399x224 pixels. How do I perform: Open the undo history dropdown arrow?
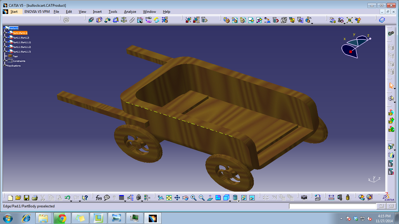(x=71, y=201)
